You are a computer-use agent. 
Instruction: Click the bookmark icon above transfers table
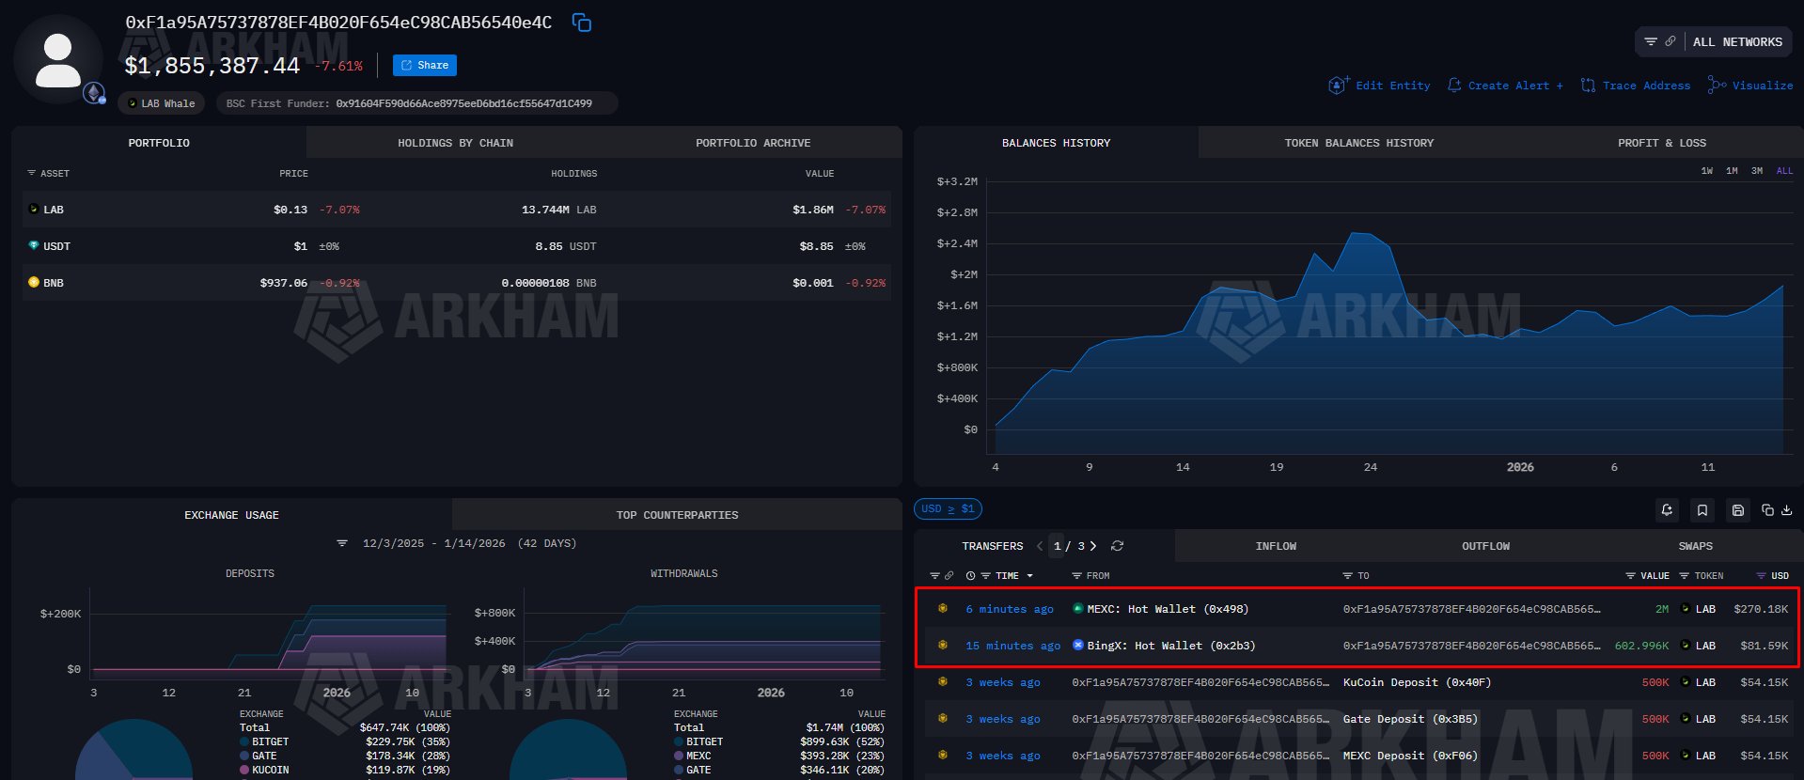coord(1702,509)
